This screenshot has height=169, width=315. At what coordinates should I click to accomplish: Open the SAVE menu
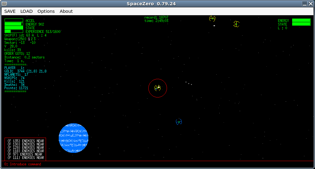tap(10, 11)
